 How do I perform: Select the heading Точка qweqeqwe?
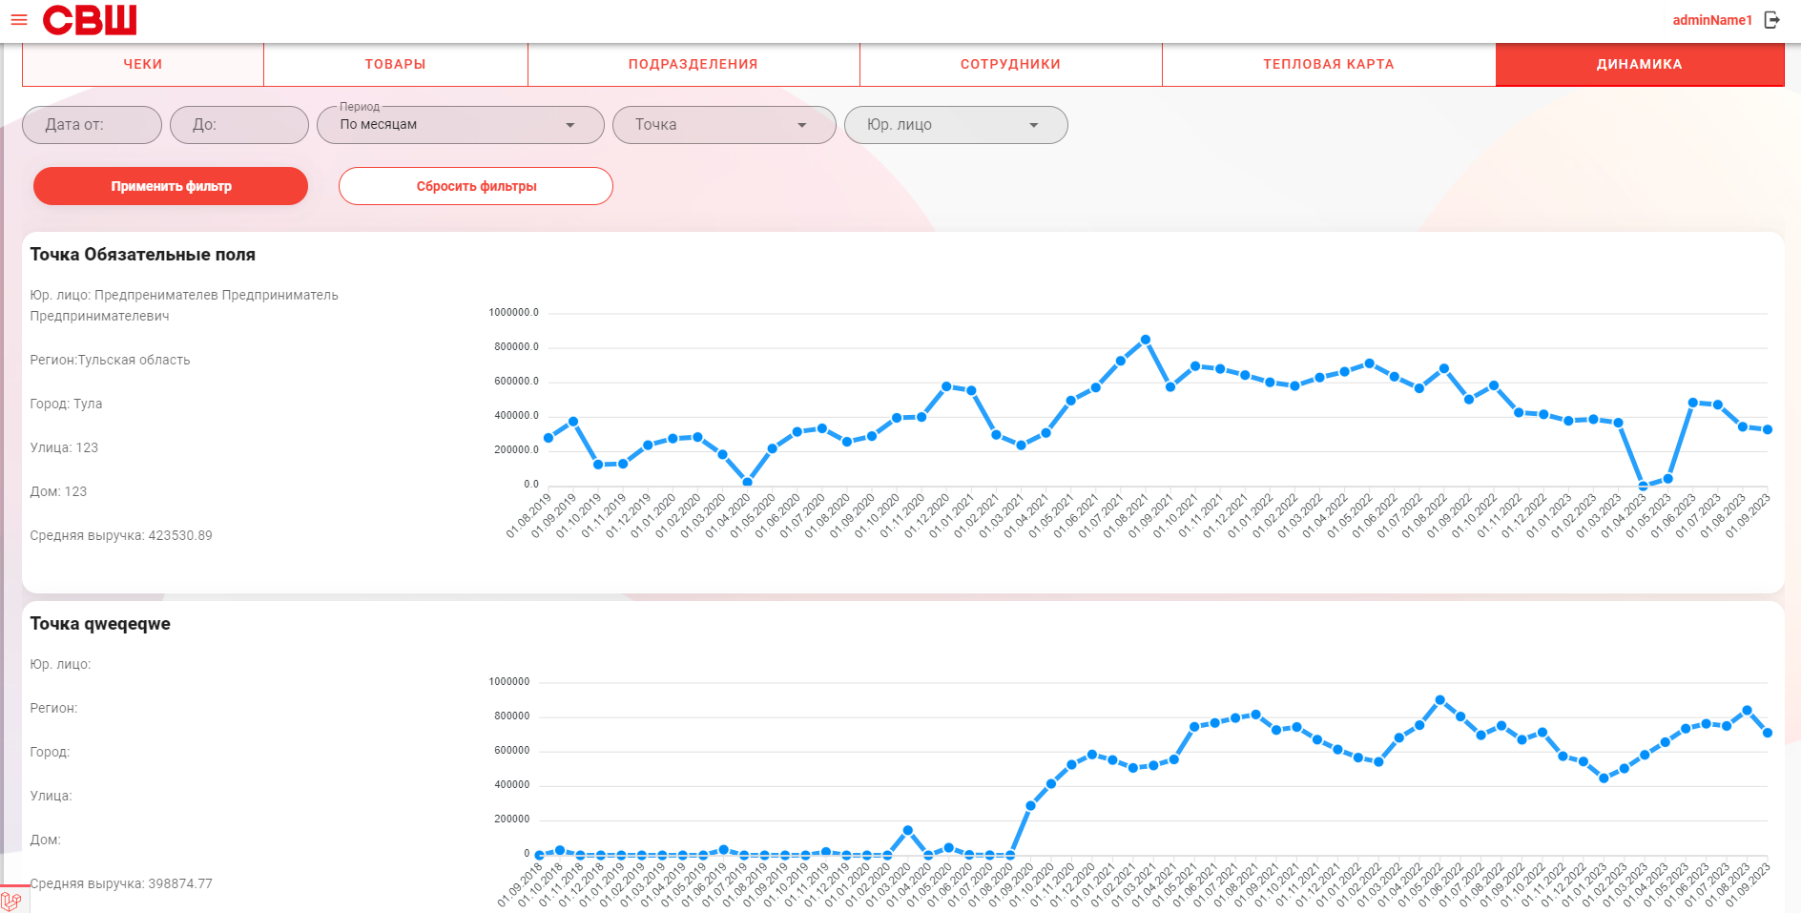[x=100, y=624]
